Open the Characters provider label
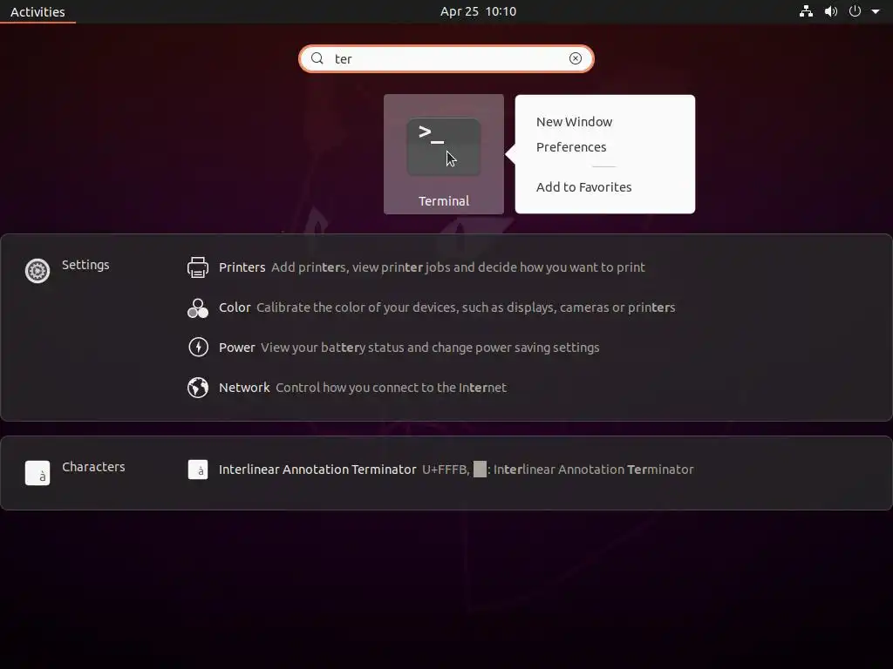 pos(93,467)
